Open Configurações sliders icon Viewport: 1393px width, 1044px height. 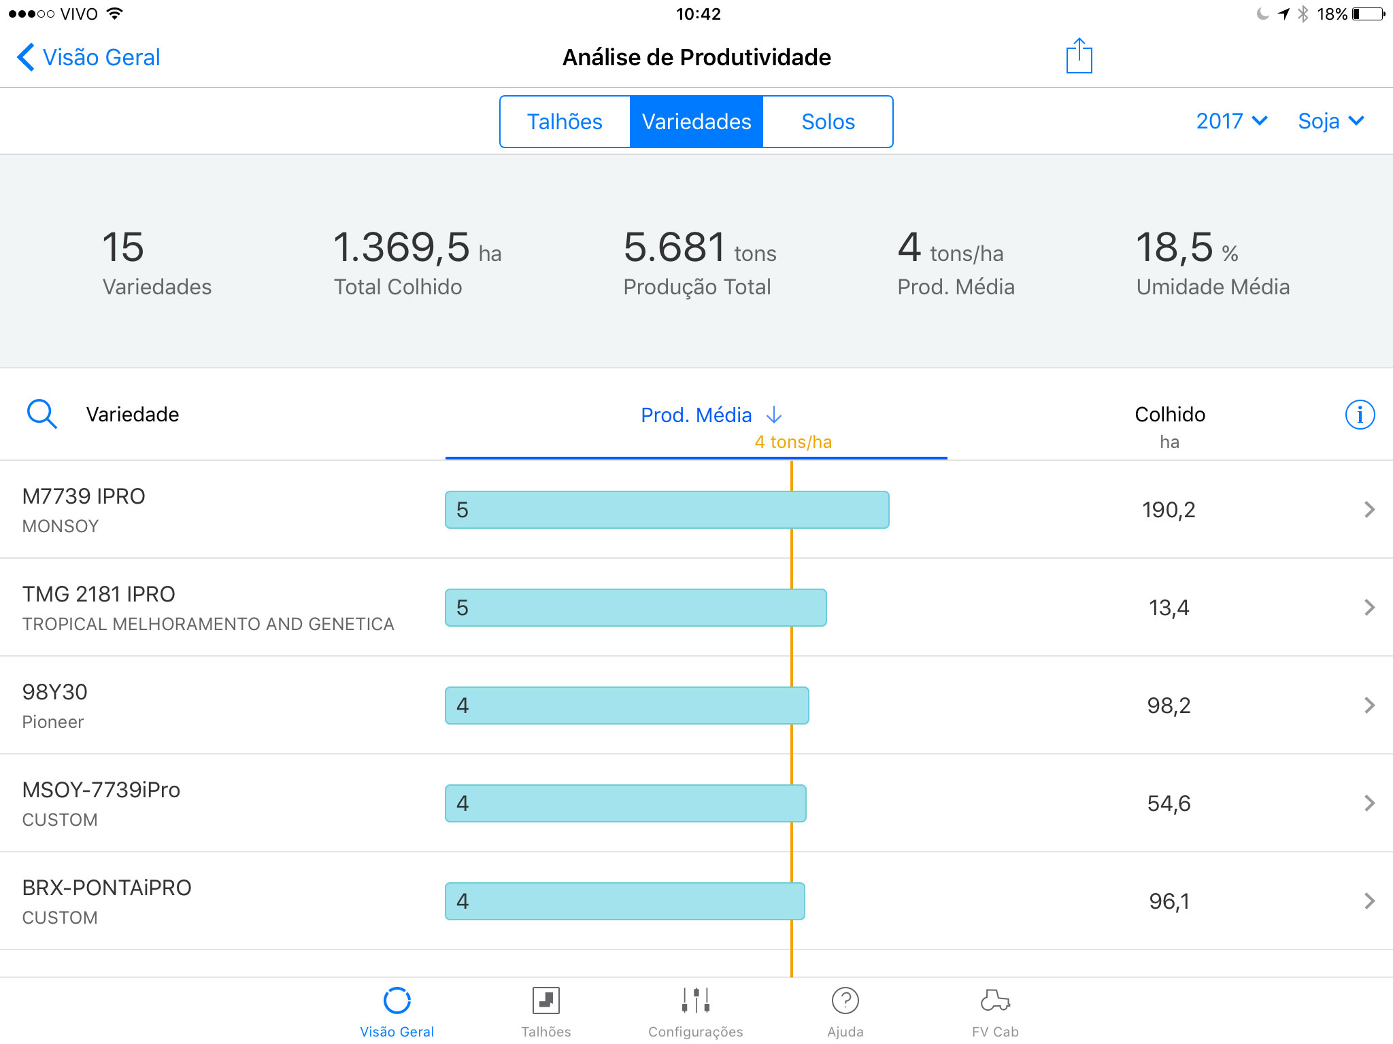pyautogui.click(x=695, y=1000)
